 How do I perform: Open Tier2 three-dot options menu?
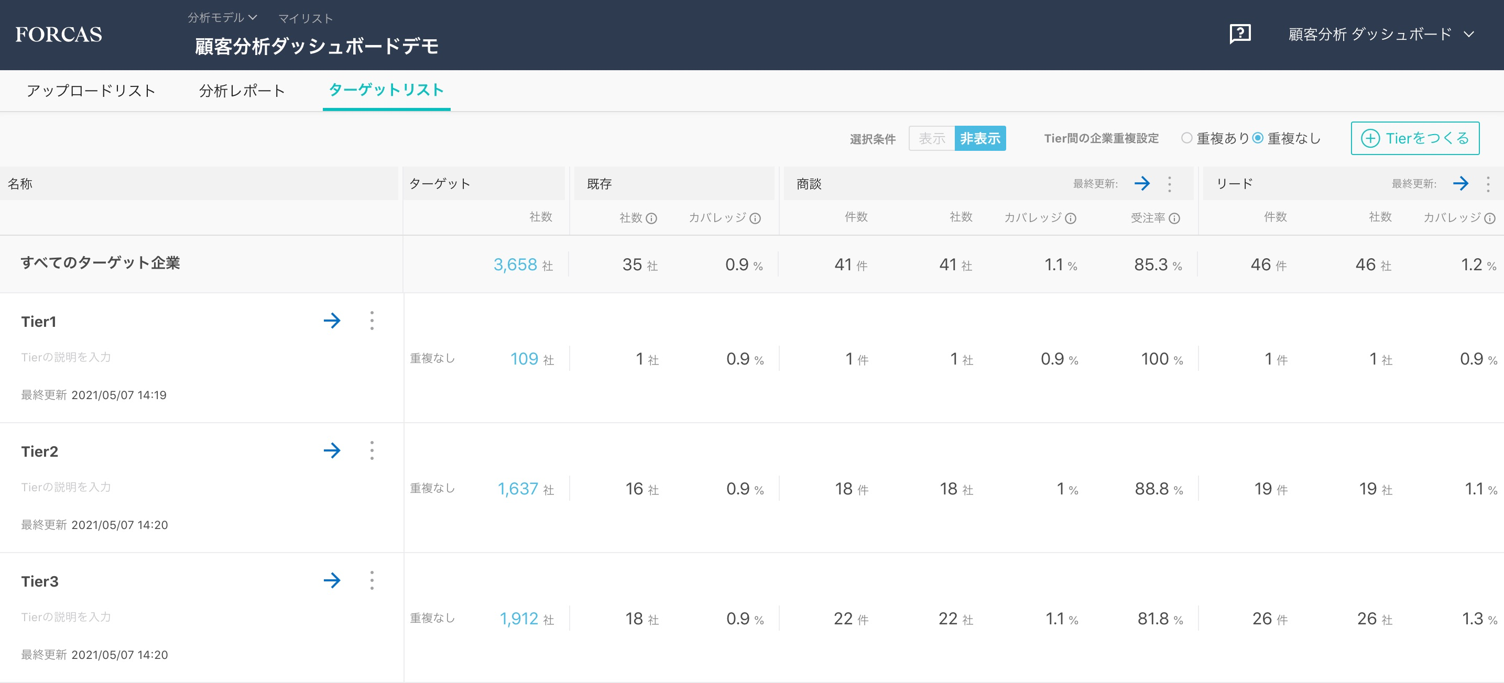tap(372, 450)
